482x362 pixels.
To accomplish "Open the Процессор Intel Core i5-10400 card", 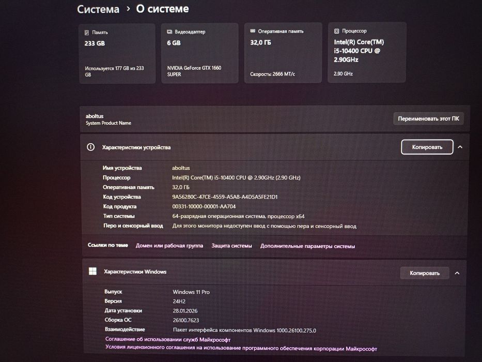I will click(x=367, y=52).
